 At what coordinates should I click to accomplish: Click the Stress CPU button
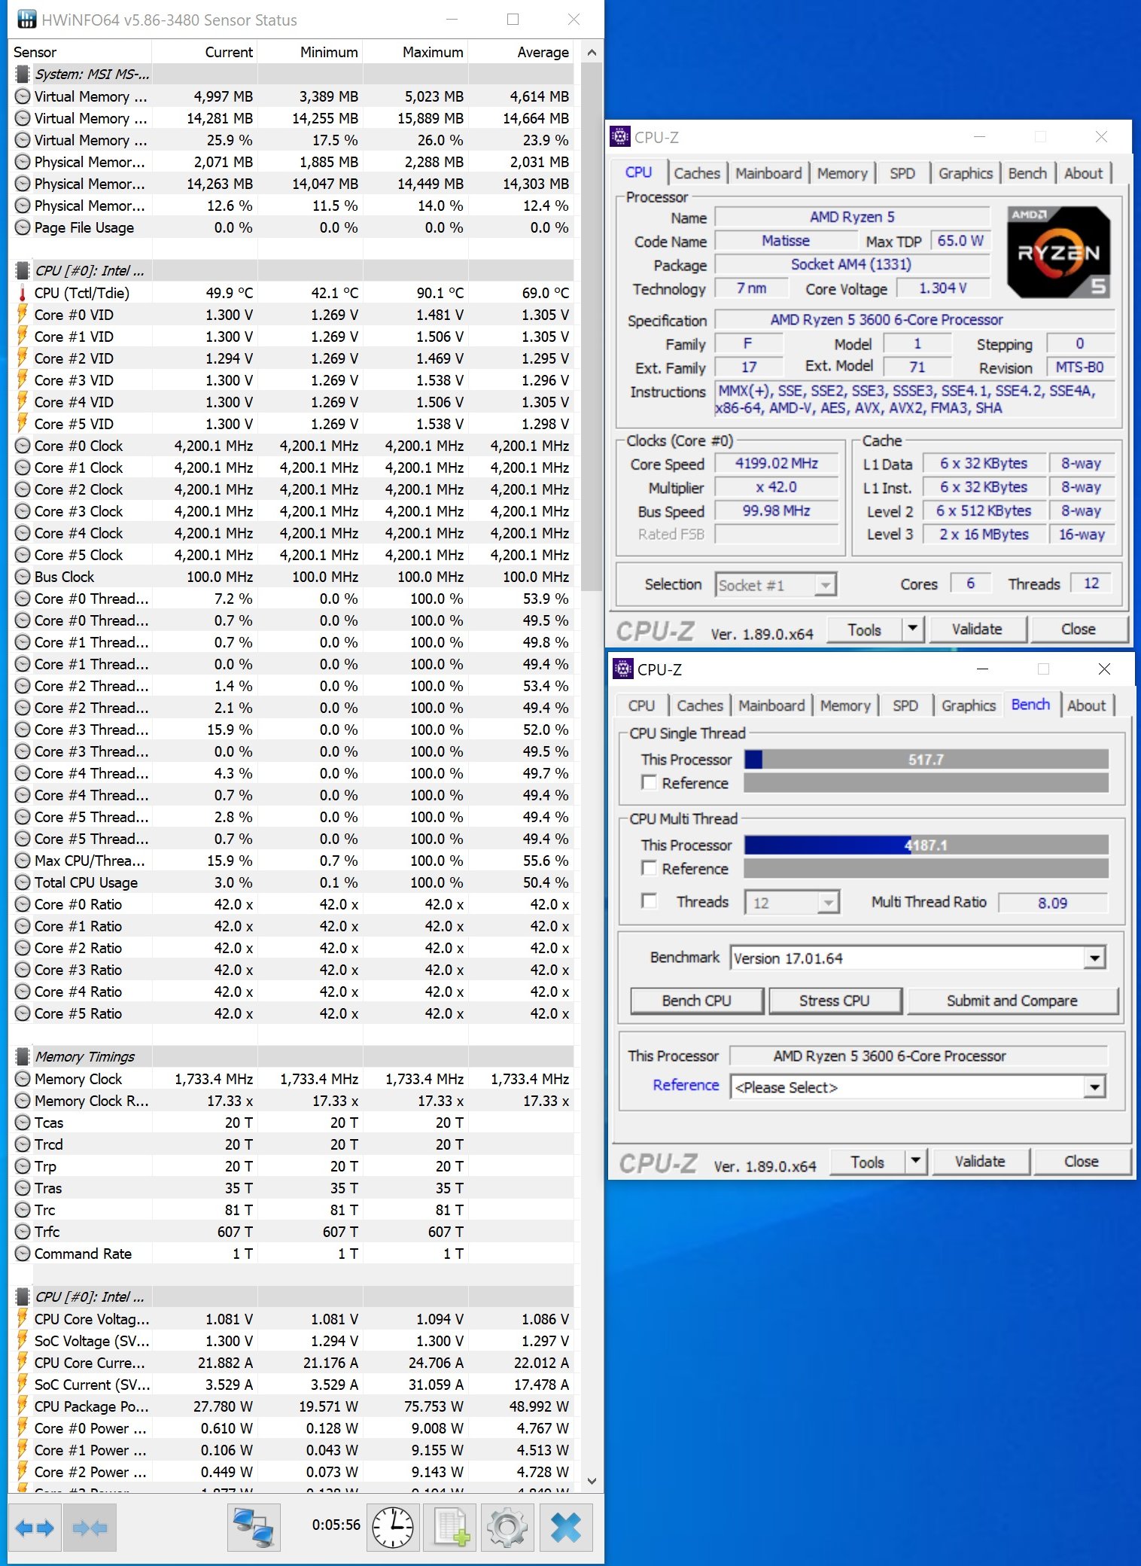pyautogui.click(x=834, y=1001)
